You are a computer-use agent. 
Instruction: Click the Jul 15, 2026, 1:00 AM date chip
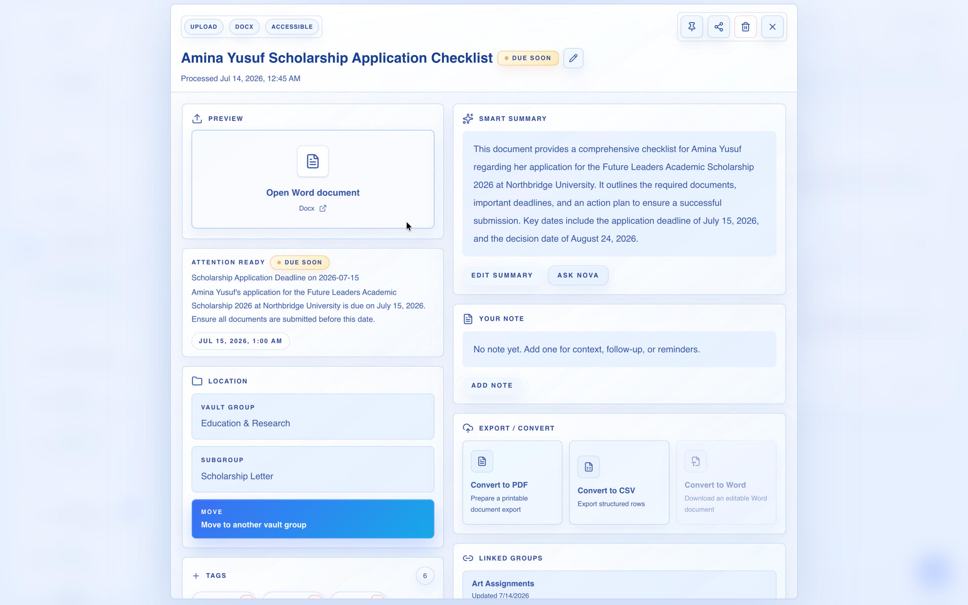240,341
